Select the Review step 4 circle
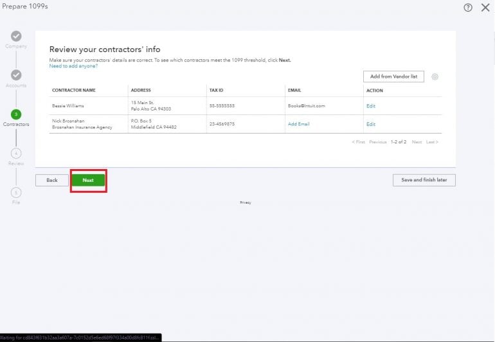The height and width of the screenshot is (342, 495). [16, 153]
